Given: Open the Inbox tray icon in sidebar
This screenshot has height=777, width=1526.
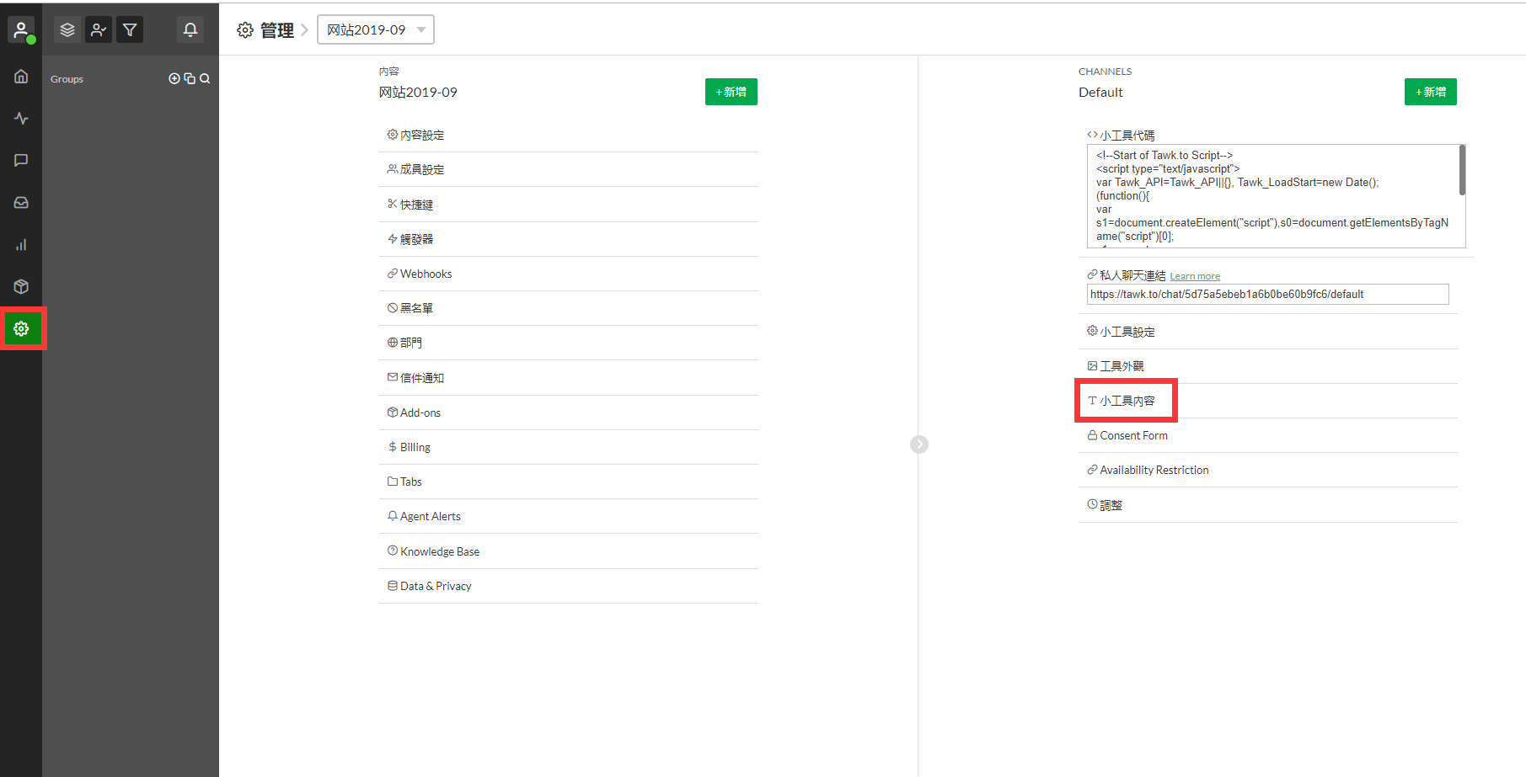Looking at the screenshot, I should 21,203.
